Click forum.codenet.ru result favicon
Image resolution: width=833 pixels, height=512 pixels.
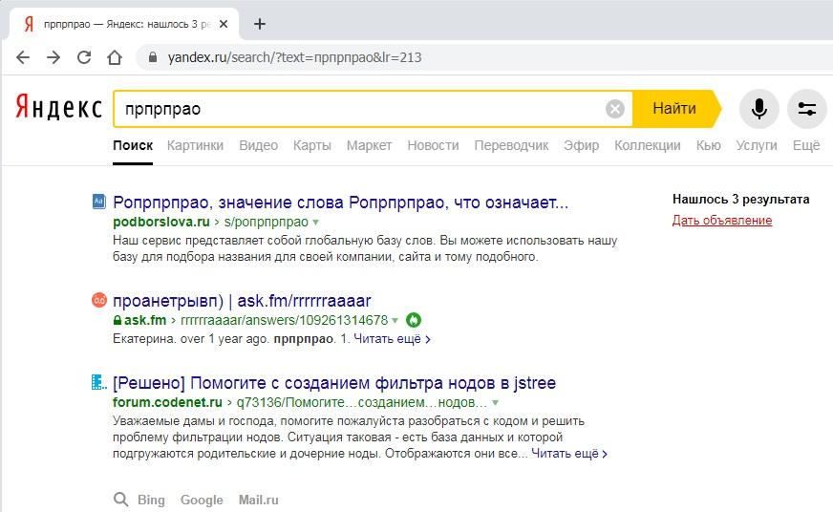click(x=98, y=382)
